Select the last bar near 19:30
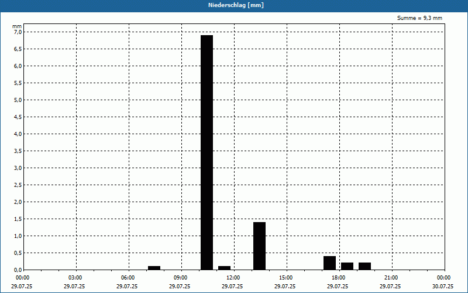 [x=364, y=266]
